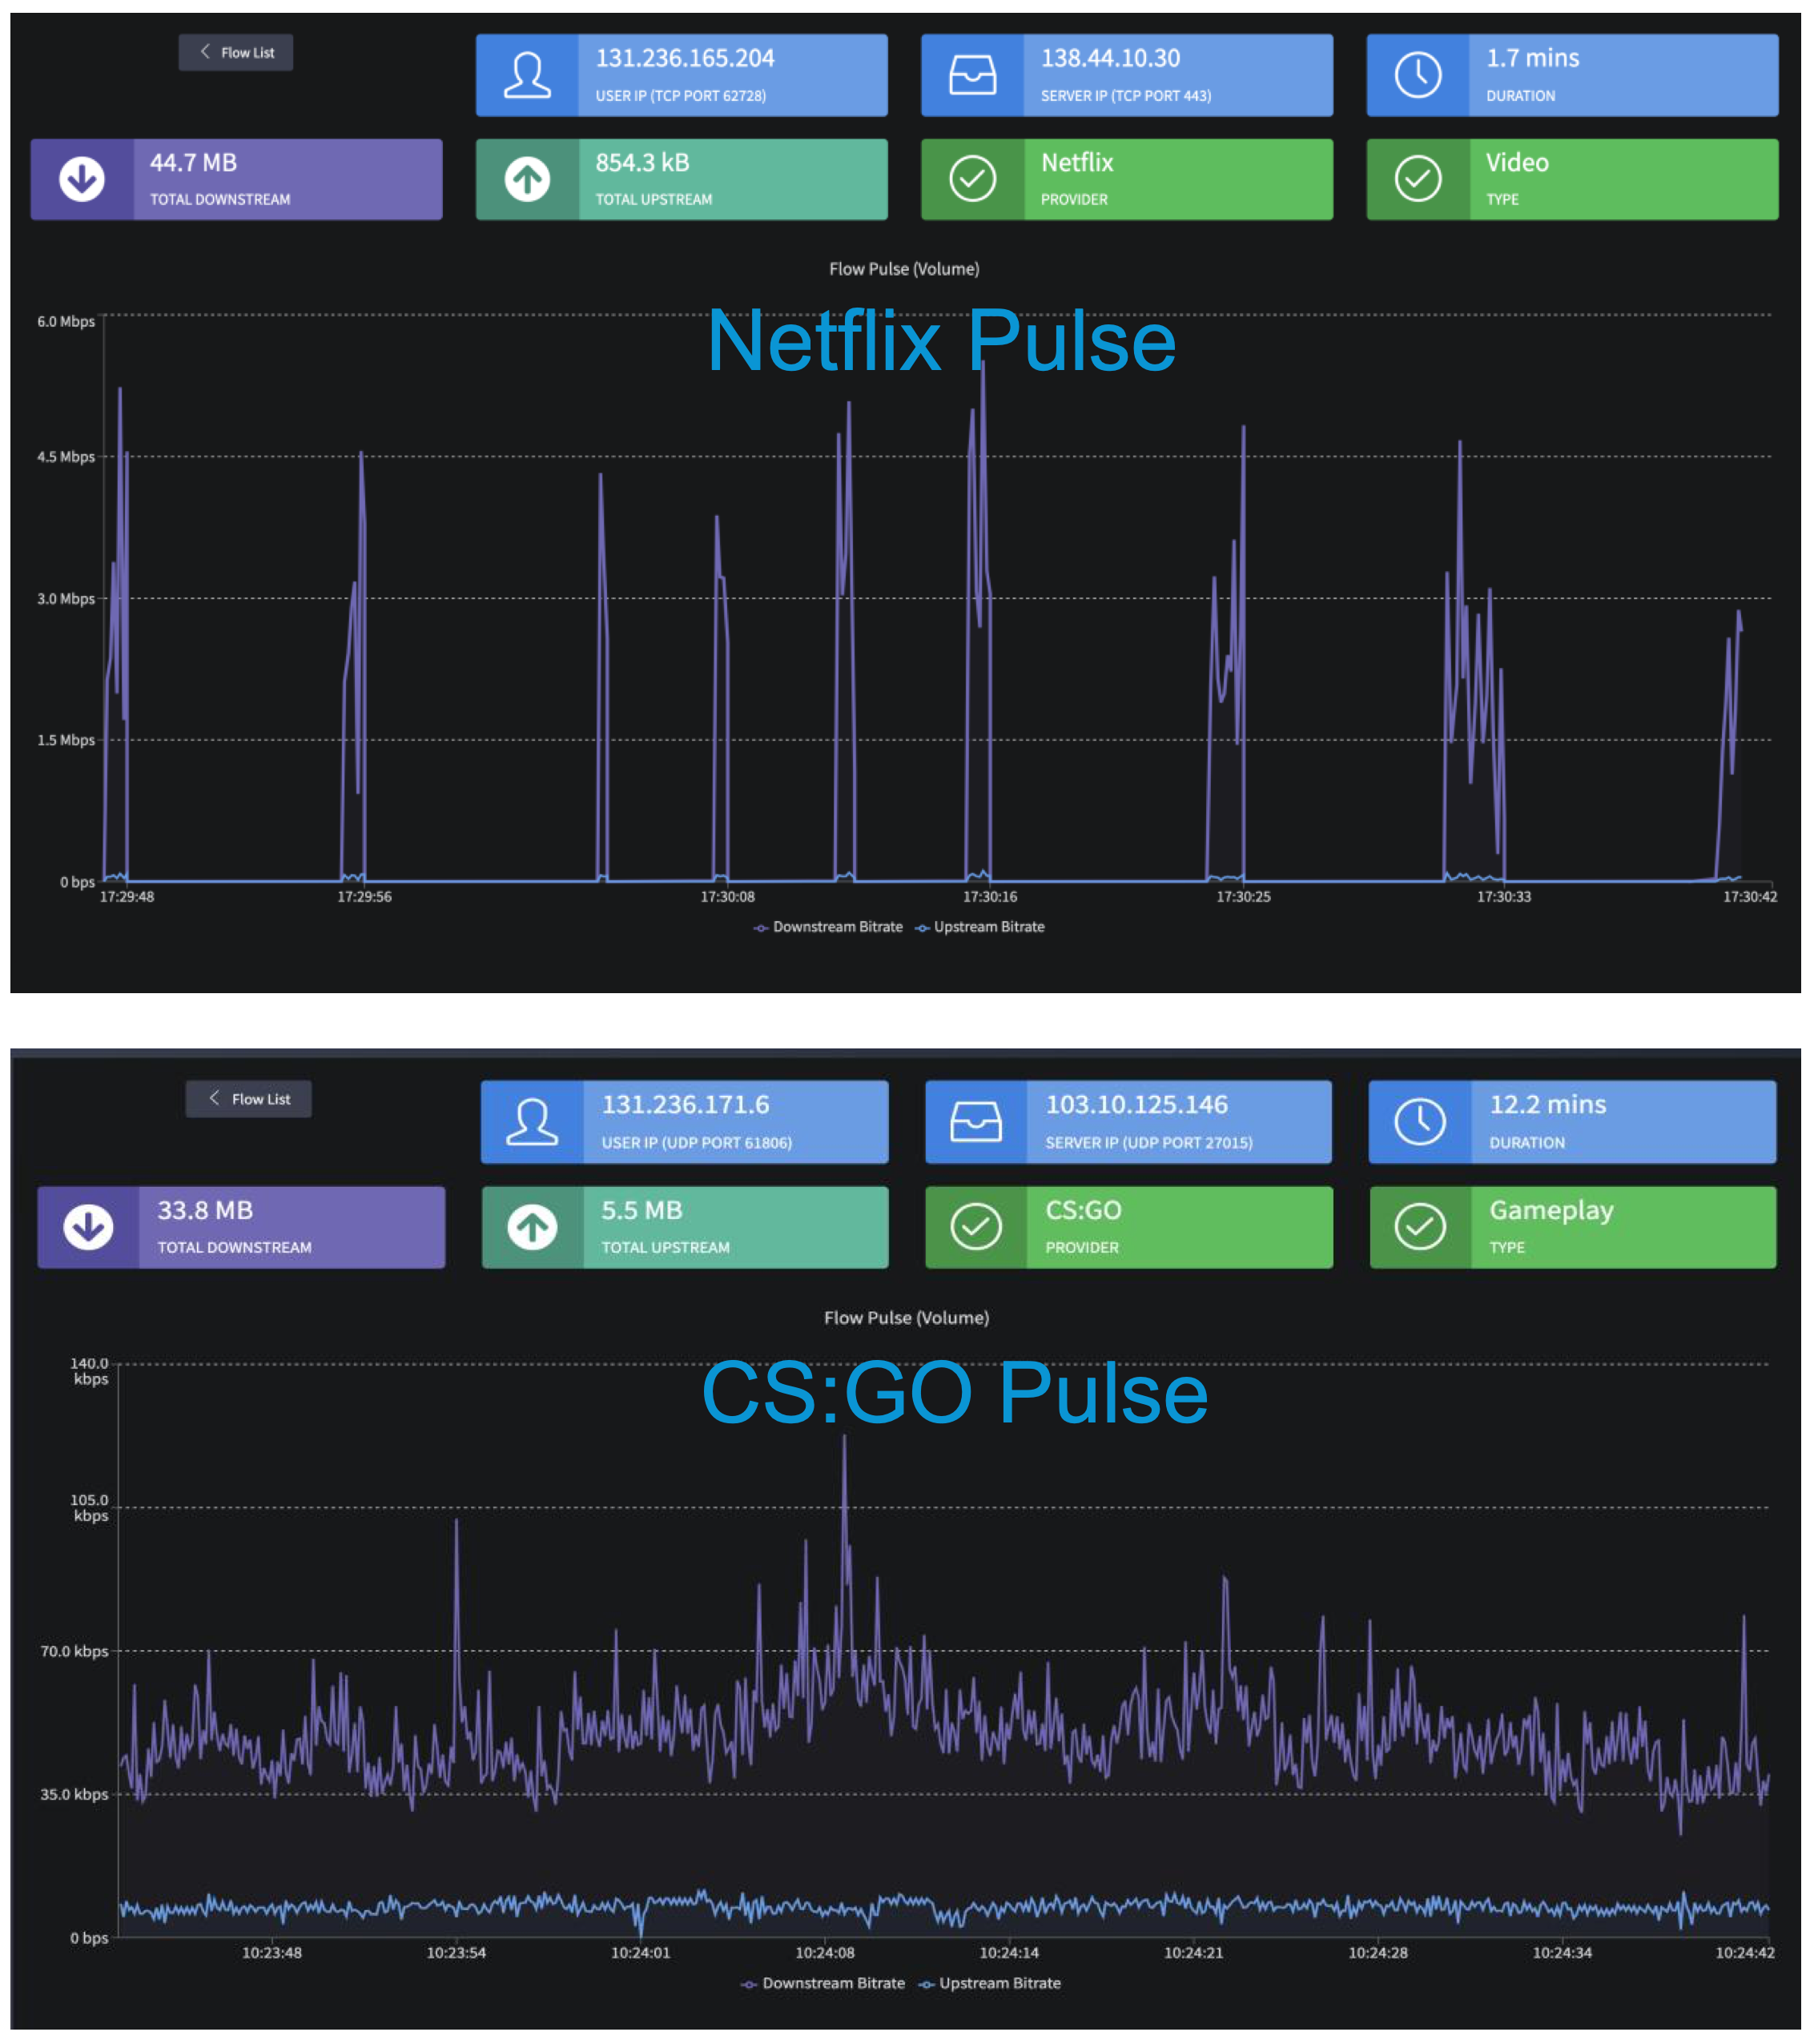Click the 33.8 MB total downstream card
Viewport: 1810px width, 2044px height.
tap(241, 1227)
